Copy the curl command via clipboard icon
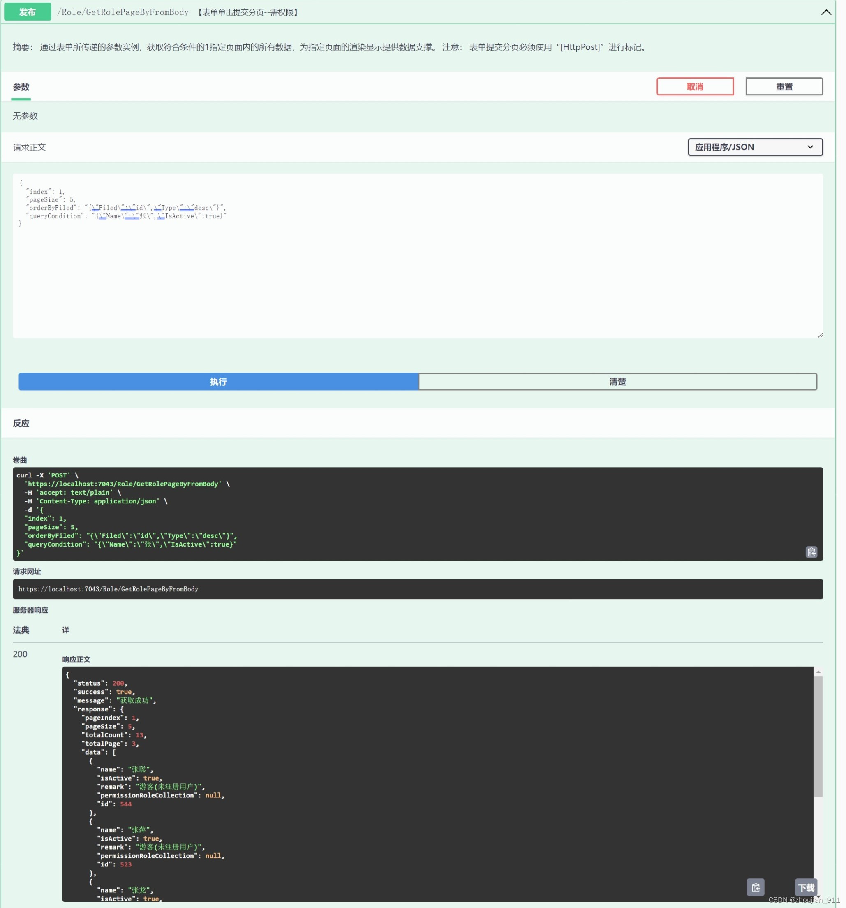 [x=811, y=552]
